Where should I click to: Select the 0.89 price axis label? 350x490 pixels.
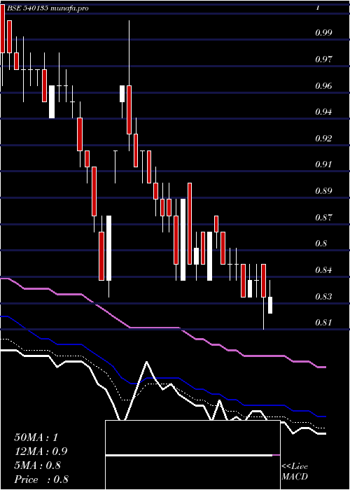point(323,190)
